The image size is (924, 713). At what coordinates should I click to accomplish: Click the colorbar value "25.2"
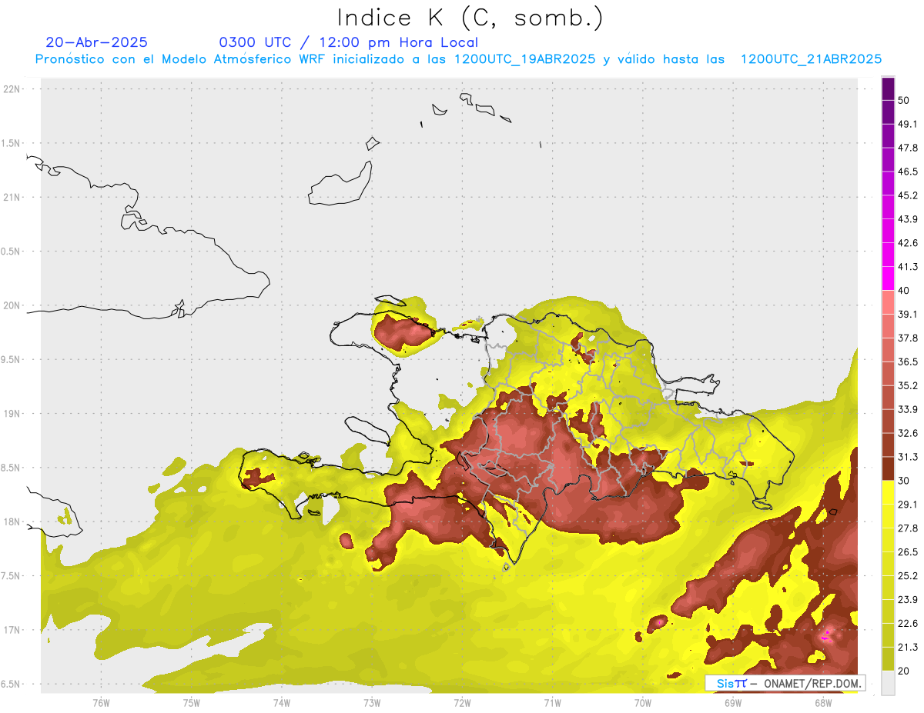pos(908,576)
